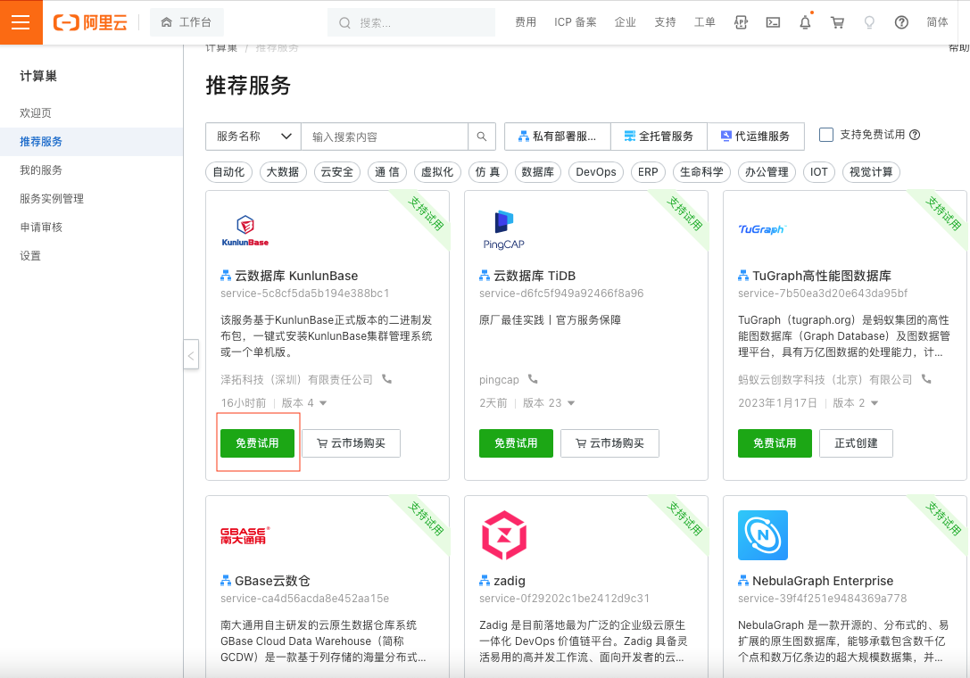Click 正式创建 for TuGraph
The width and height of the screenshot is (970, 678).
[856, 443]
